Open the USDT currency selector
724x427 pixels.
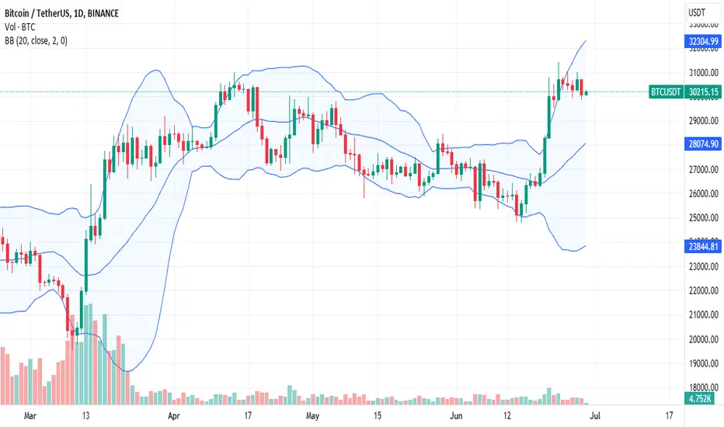pyautogui.click(x=697, y=13)
